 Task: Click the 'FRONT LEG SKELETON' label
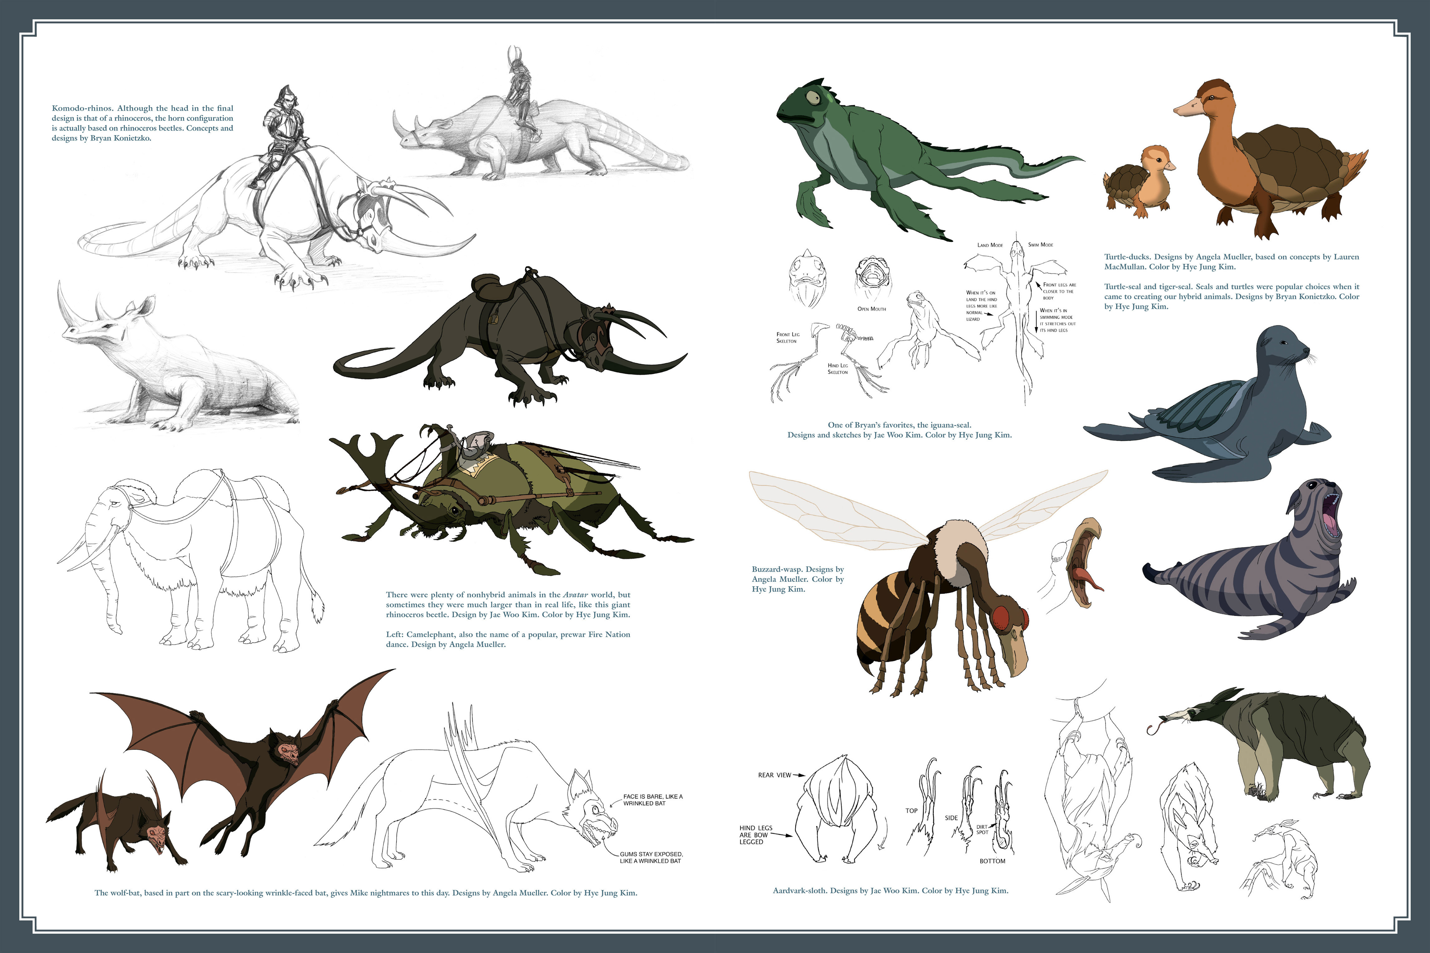pos(787,338)
